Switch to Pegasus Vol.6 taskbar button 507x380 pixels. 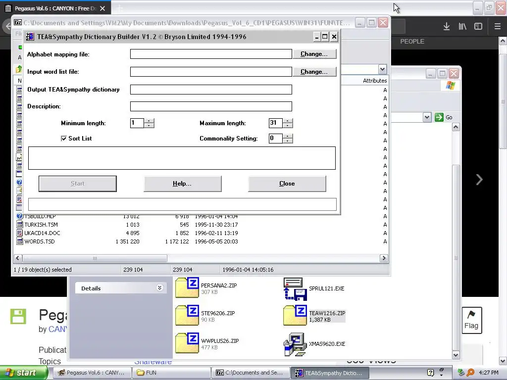point(92,373)
